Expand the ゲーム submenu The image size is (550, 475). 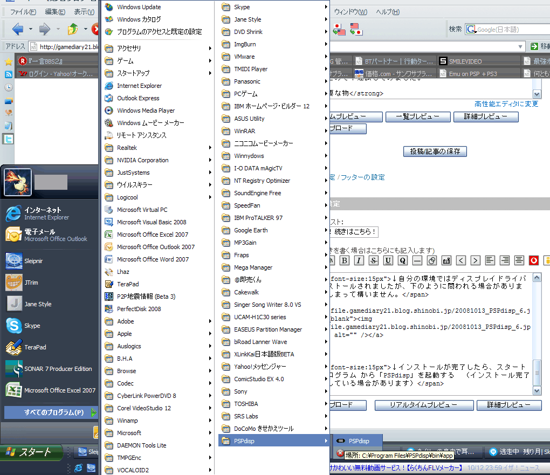pos(158,61)
